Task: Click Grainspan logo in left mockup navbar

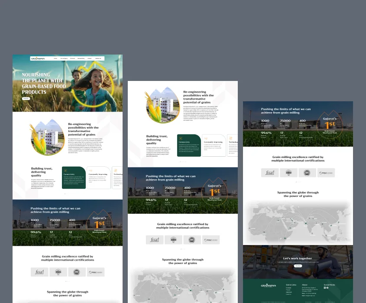Action: click(38, 58)
